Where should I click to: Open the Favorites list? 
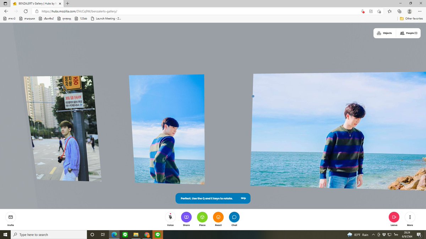(x=389, y=11)
